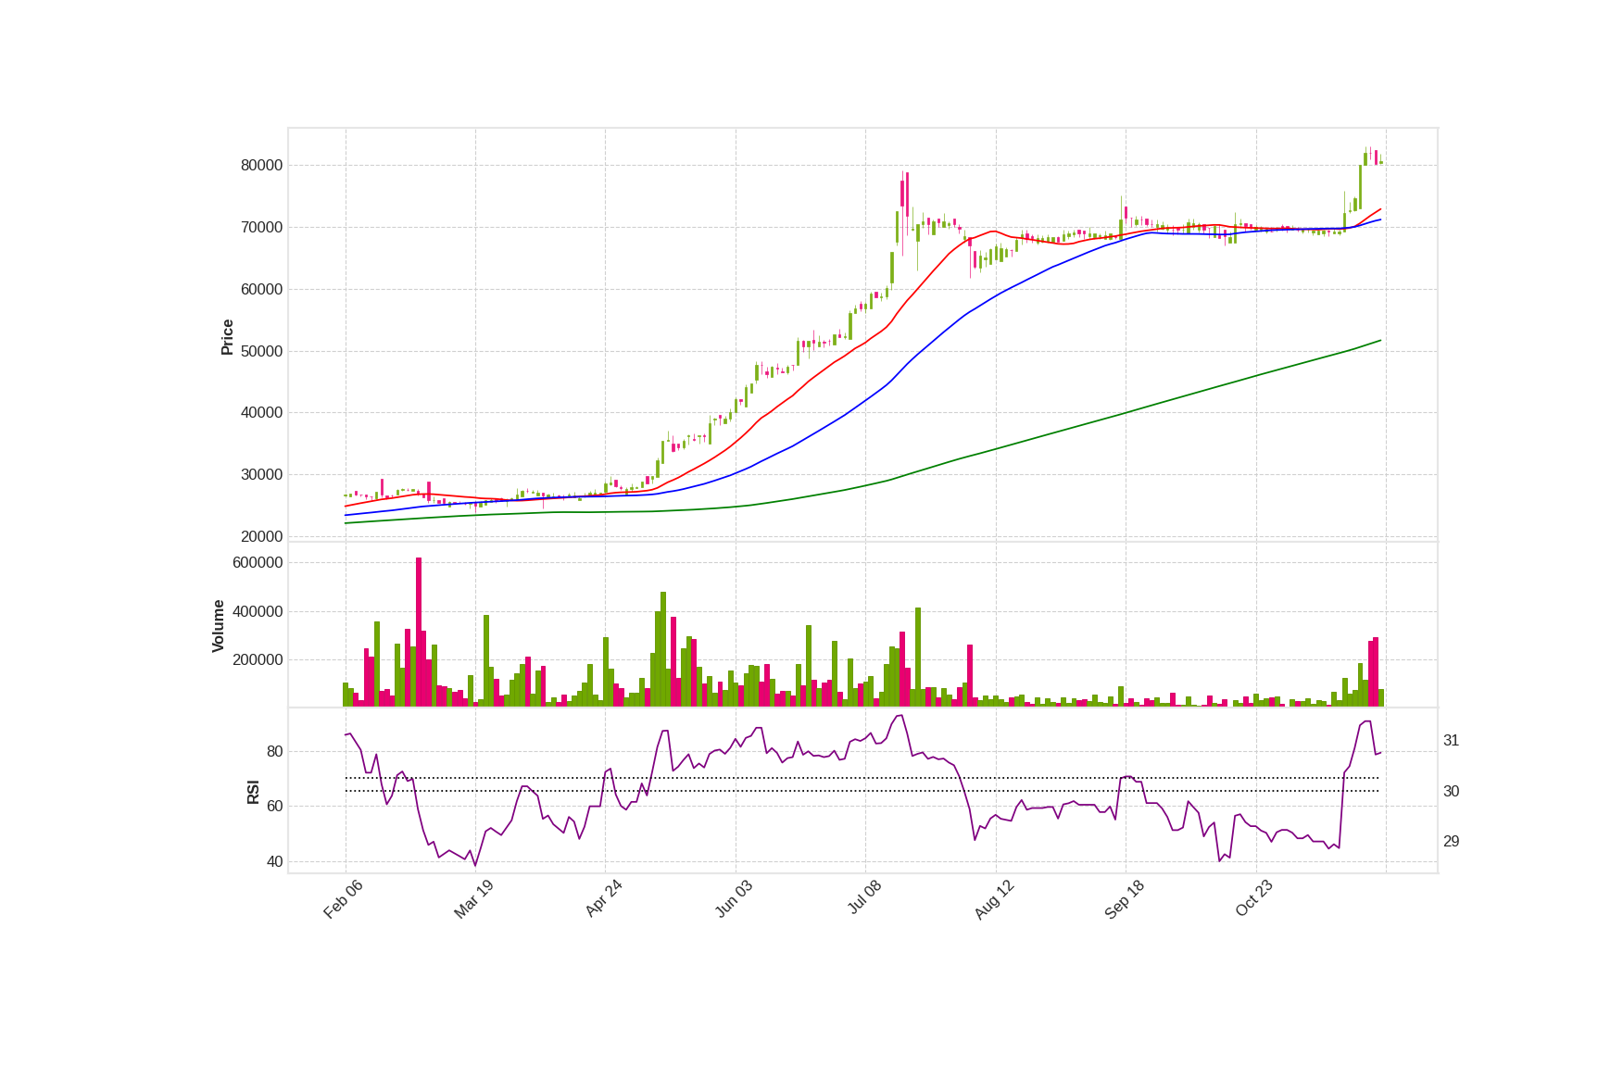The image size is (1598, 1065).
Task: Click the 20000 price axis value
Action: pyautogui.click(x=261, y=537)
